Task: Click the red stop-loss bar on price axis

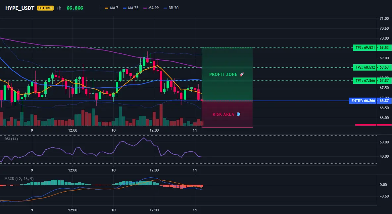Action: point(373,125)
